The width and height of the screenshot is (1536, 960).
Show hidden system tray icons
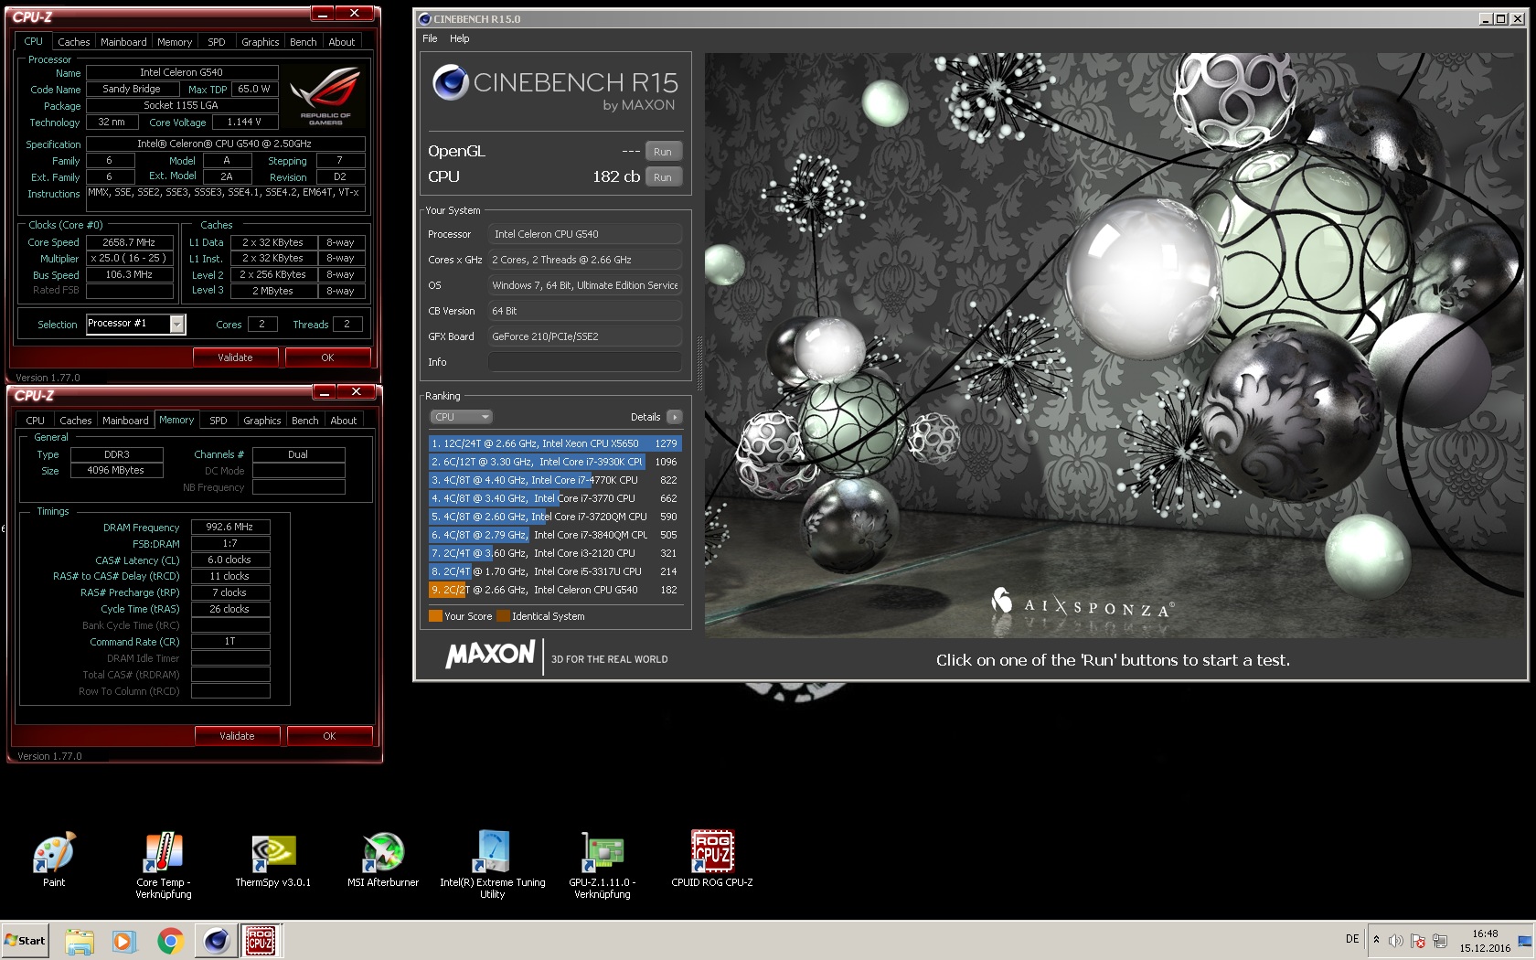tap(1376, 940)
